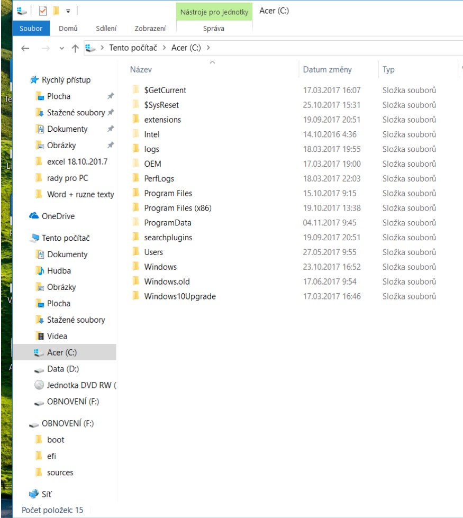The image size is (463, 518).
Task: Open Plocha under Tento počítač
Action: pyautogui.click(x=59, y=303)
